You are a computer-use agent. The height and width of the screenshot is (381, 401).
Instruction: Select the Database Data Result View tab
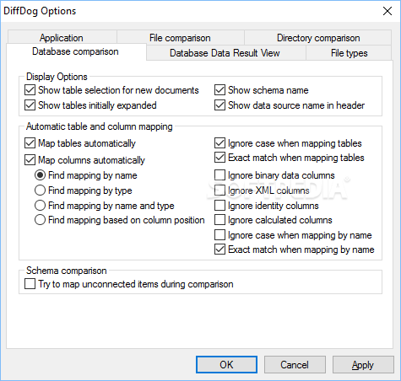click(225, 53)
